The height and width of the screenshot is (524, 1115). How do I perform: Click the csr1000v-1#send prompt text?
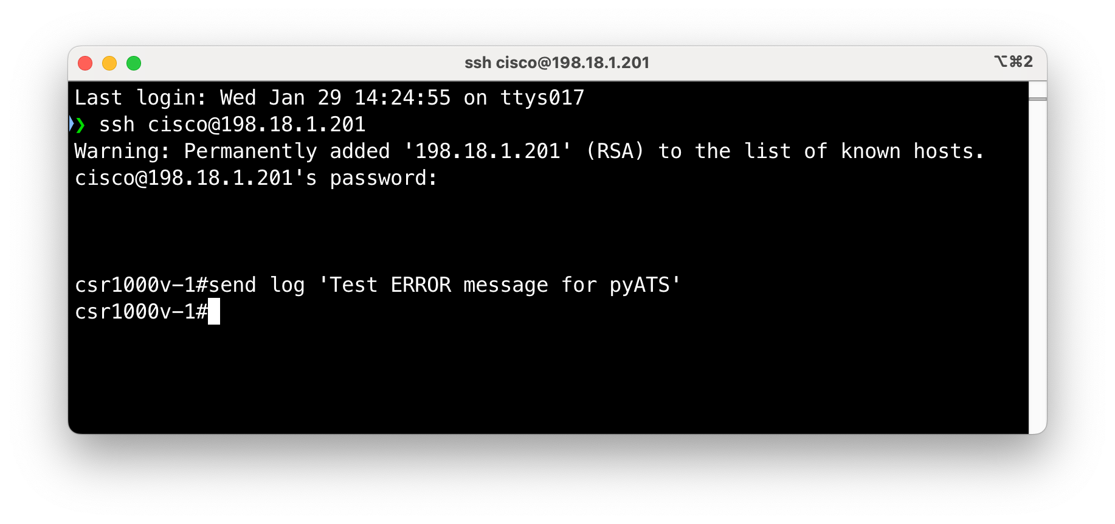(x=165, y=285)
